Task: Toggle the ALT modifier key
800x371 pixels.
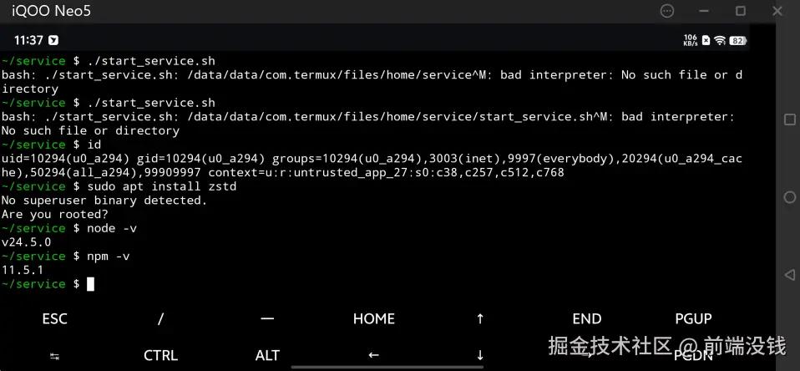Action: pos(267,355)
